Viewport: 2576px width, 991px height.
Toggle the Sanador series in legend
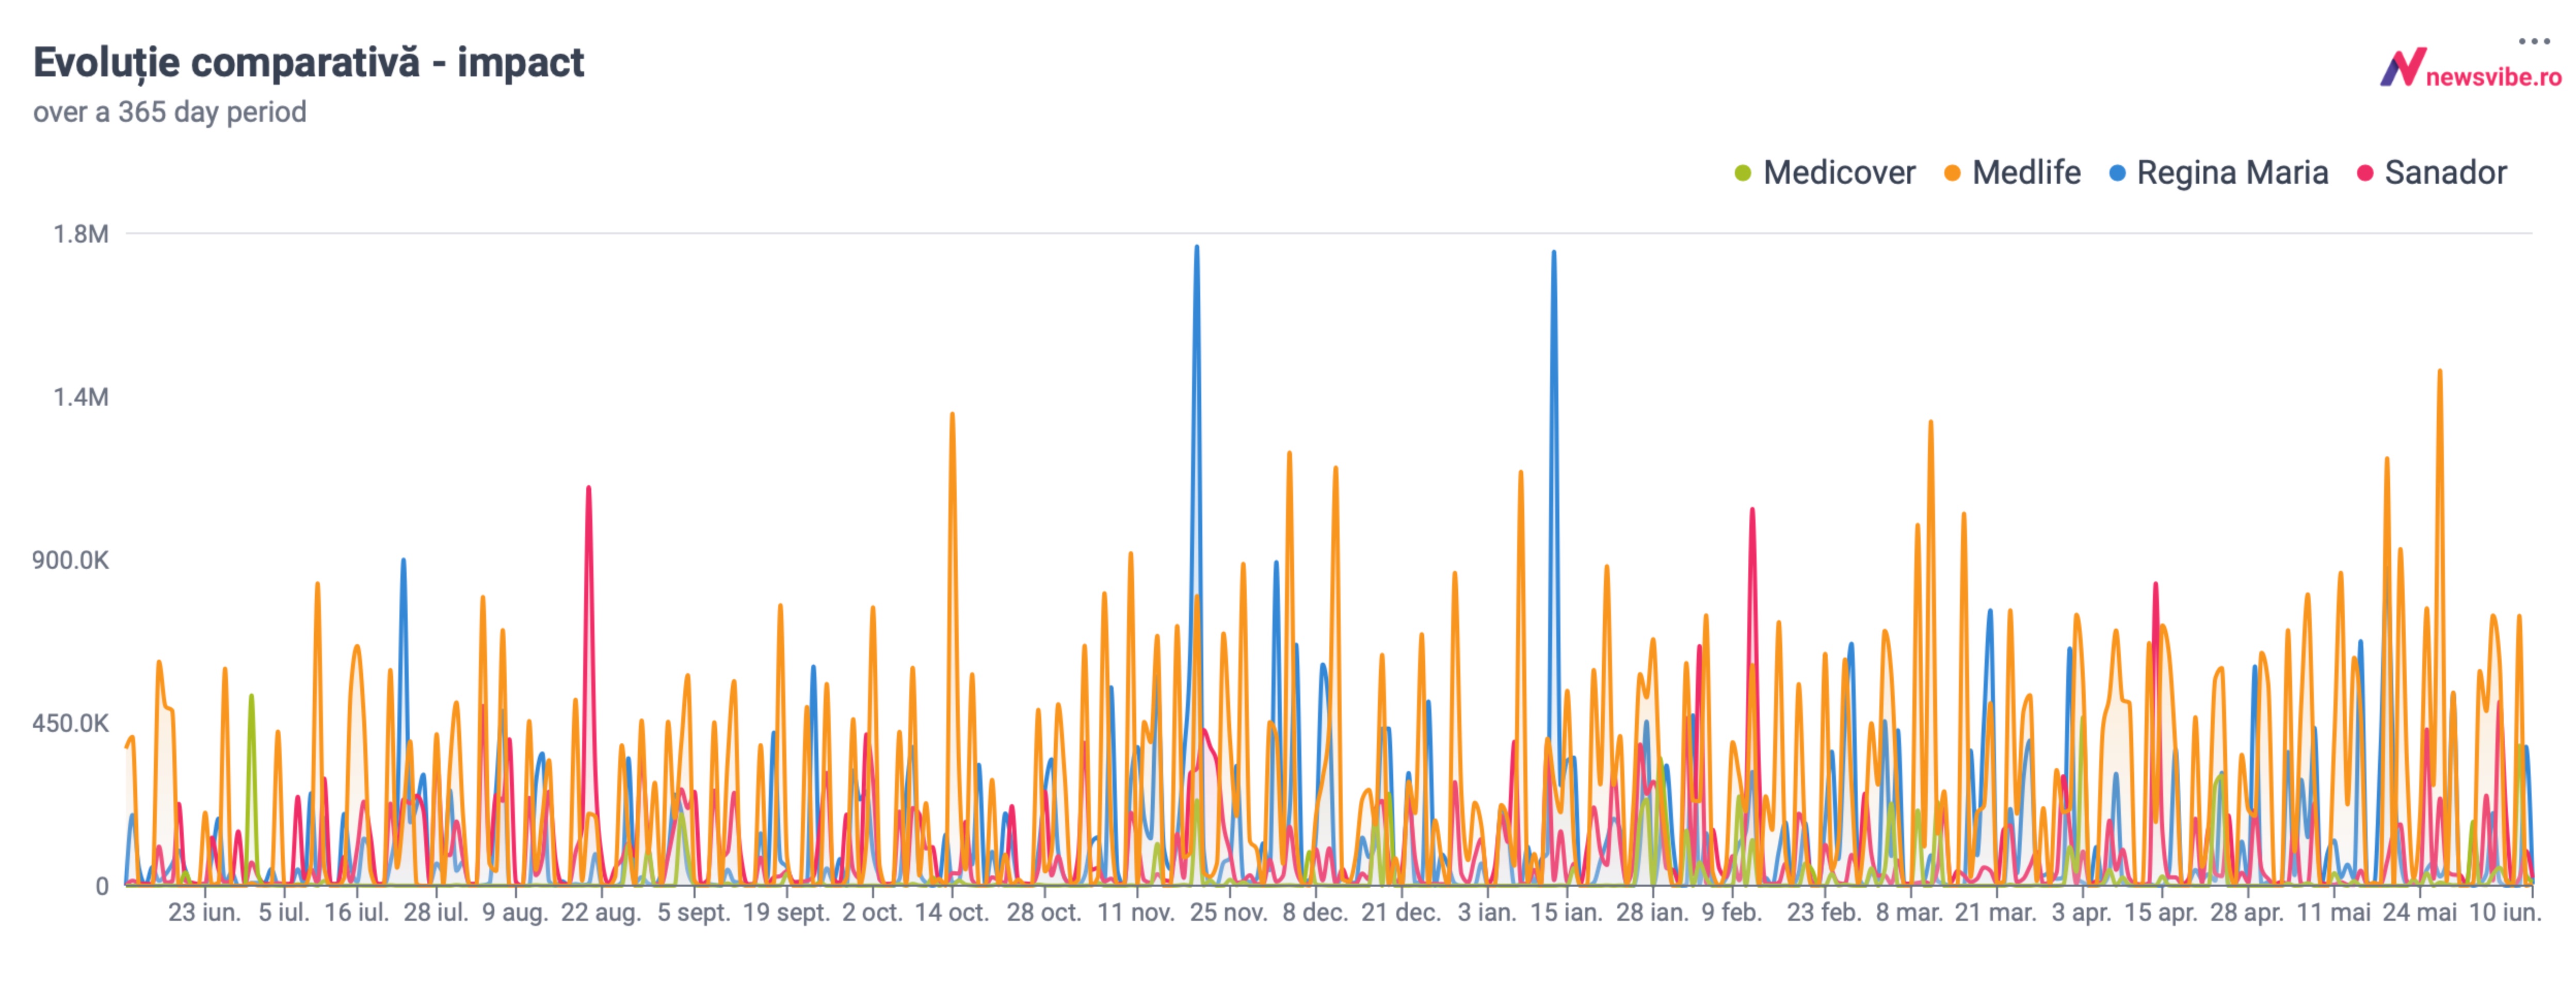2432,173
